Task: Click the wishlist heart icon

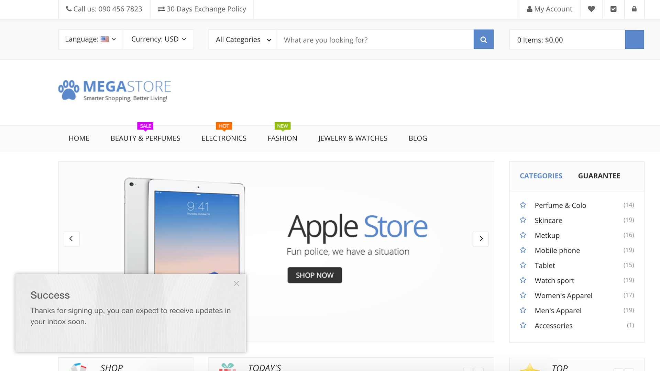Action: [x=591, y=9]
